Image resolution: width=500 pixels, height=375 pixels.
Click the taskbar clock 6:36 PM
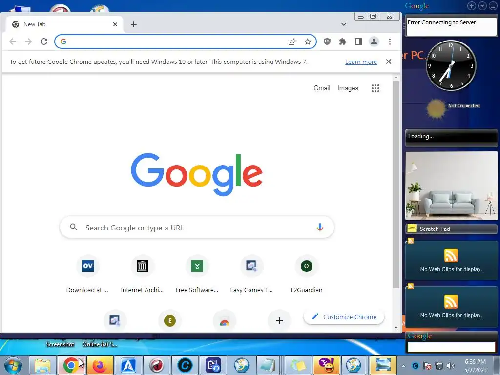(x=475, y=365)
